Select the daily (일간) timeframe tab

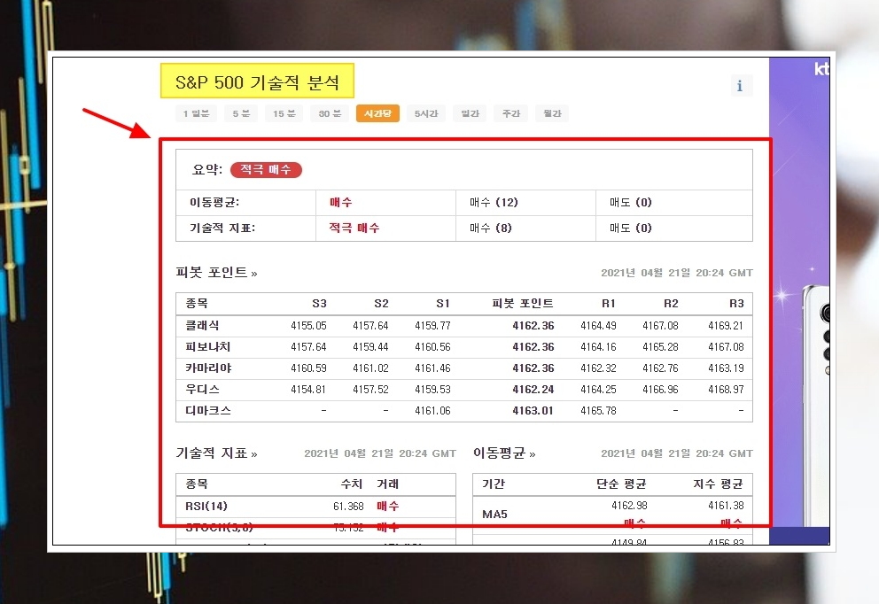tap(470, 113)
